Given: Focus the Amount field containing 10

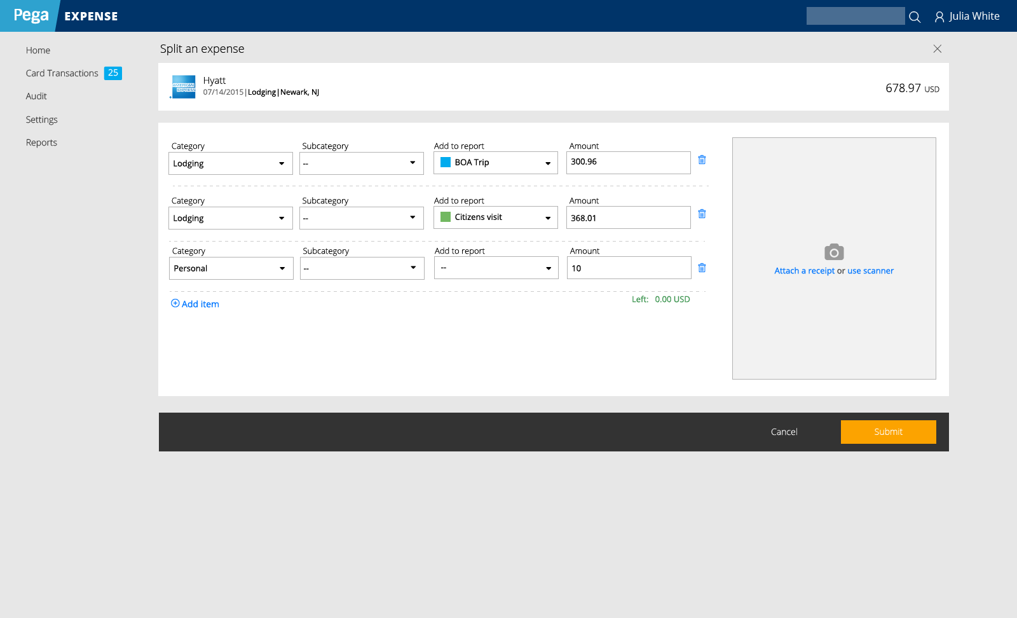Looking at the screenshot, I should 628,268.
